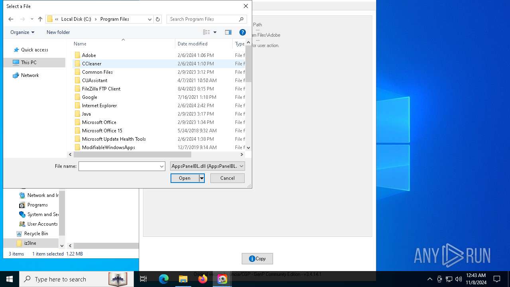The width and height of the screenshot is (510, 287).
Task: Click the Copy button in background window
Action: pos(257,259)
